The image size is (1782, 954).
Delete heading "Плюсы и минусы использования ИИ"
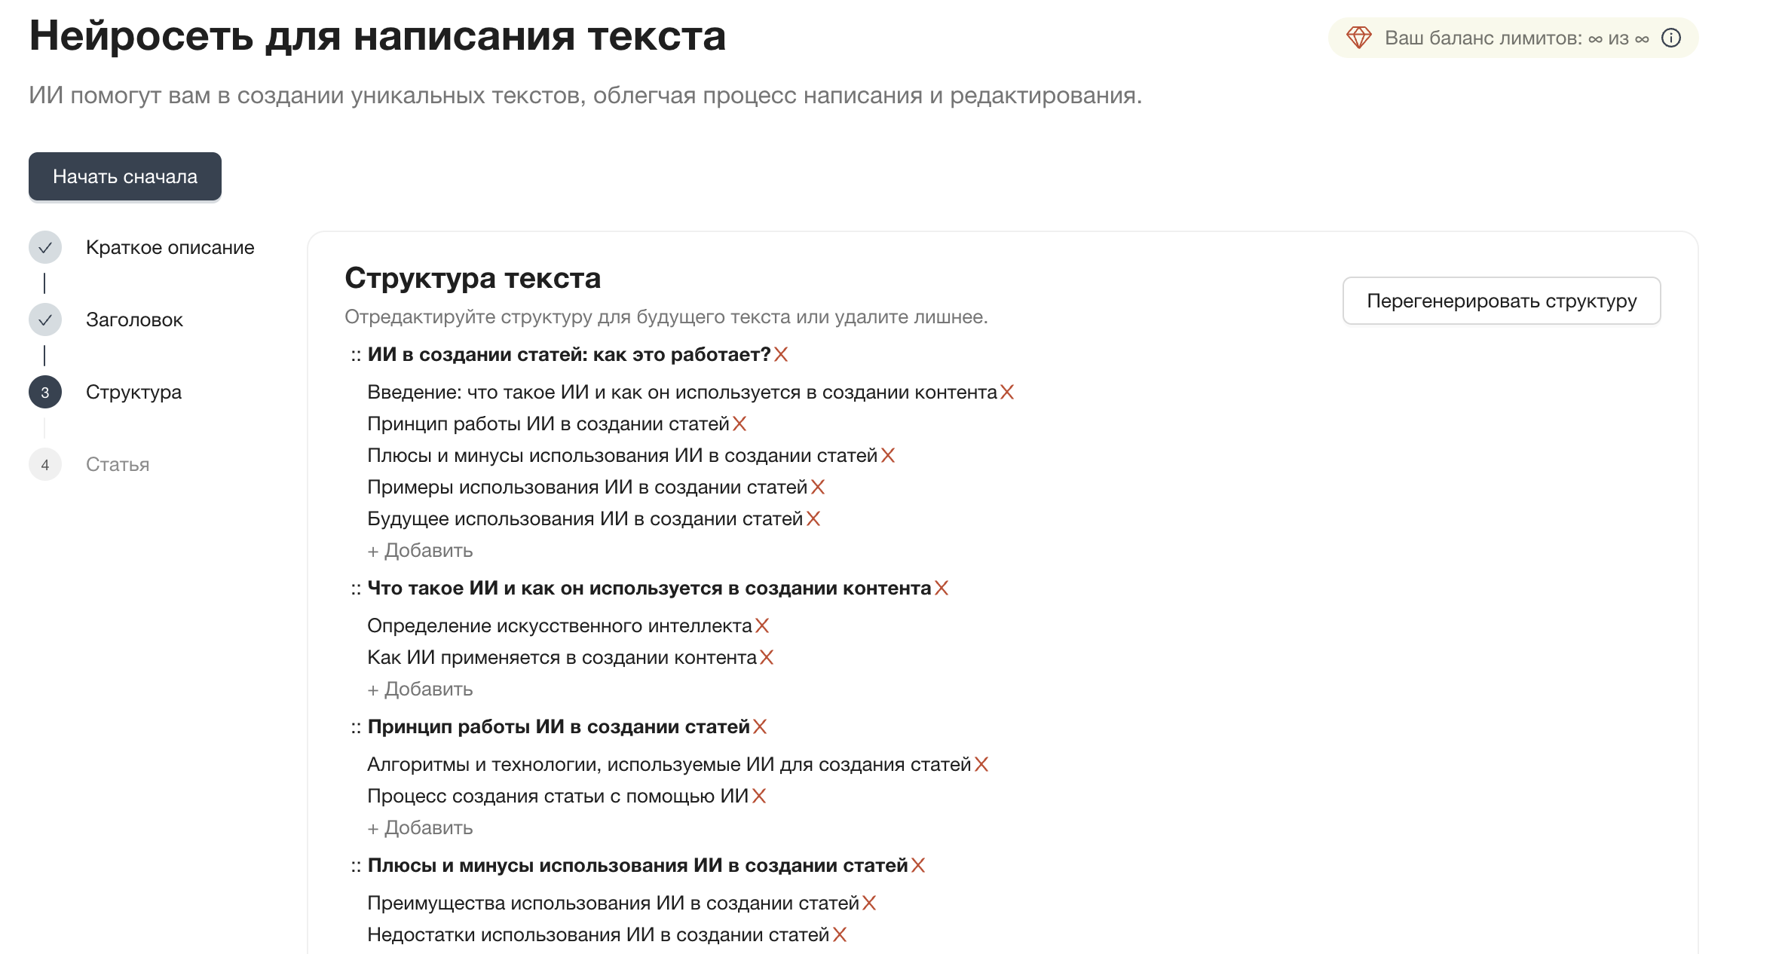[917, 865]
